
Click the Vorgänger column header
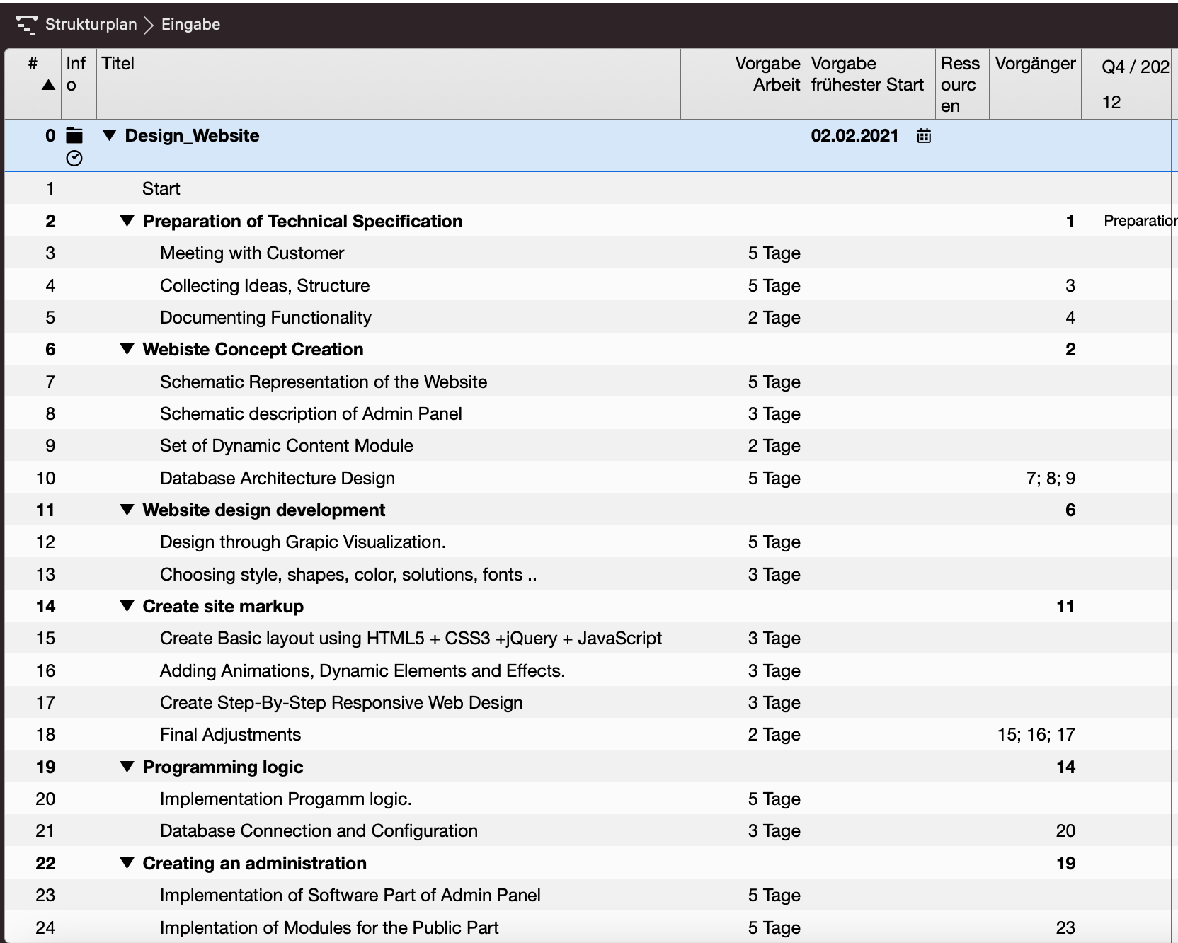point(1035,64)
